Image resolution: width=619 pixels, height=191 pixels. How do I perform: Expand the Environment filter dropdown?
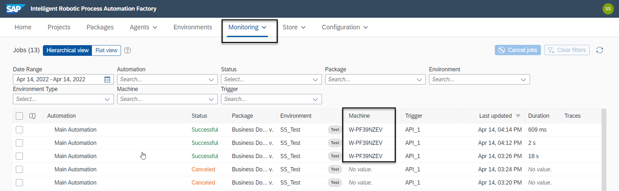click(523, 80)
